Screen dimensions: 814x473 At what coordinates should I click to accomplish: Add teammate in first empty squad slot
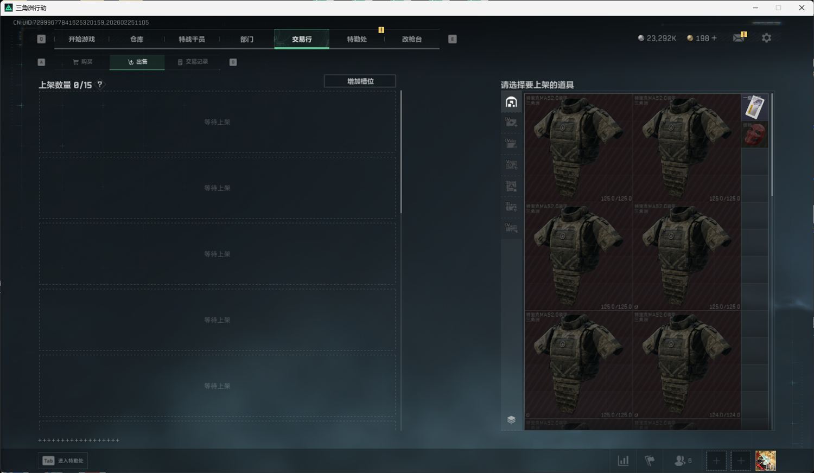click(x=716, y=461)
